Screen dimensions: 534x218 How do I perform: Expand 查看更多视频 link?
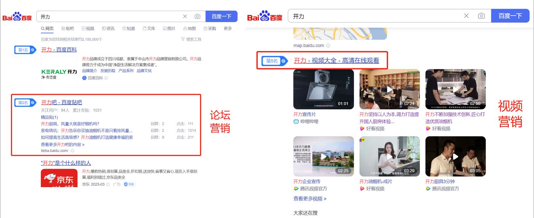(x=310, y=199)
